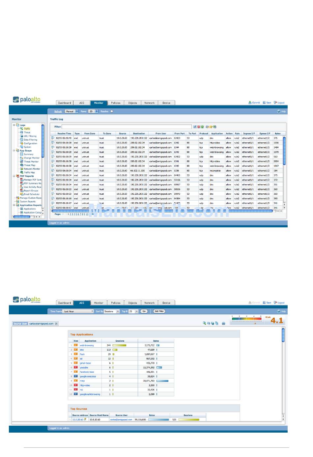Remove the carlos@amigopod.com Source User filter
This screenshot has width=313, height=457.
56,324
